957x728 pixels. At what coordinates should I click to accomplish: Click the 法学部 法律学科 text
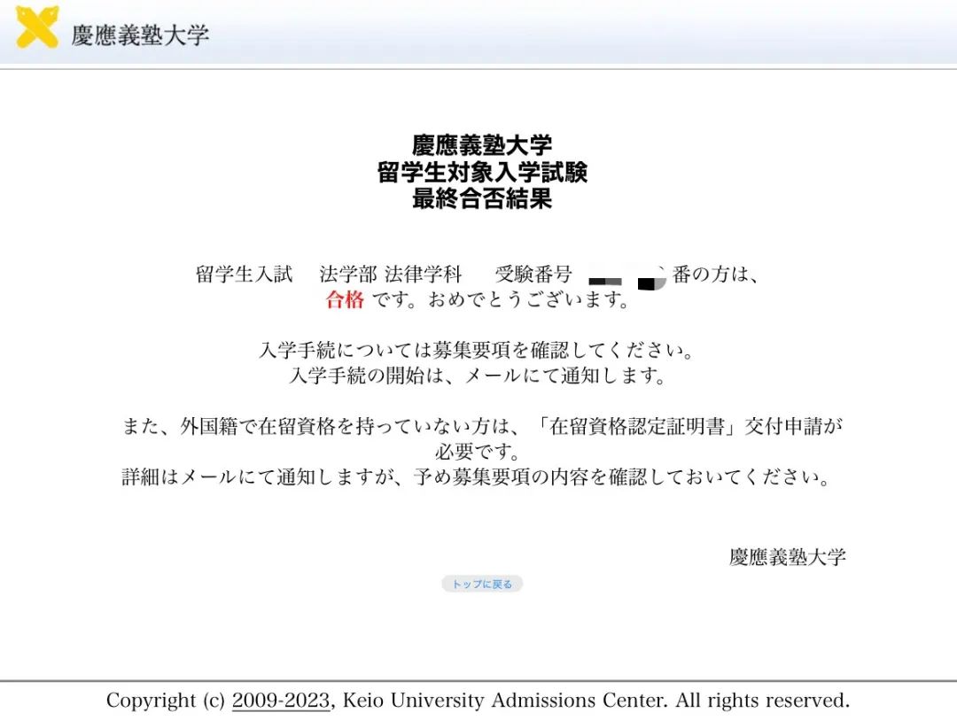click(x=390, y=274)
